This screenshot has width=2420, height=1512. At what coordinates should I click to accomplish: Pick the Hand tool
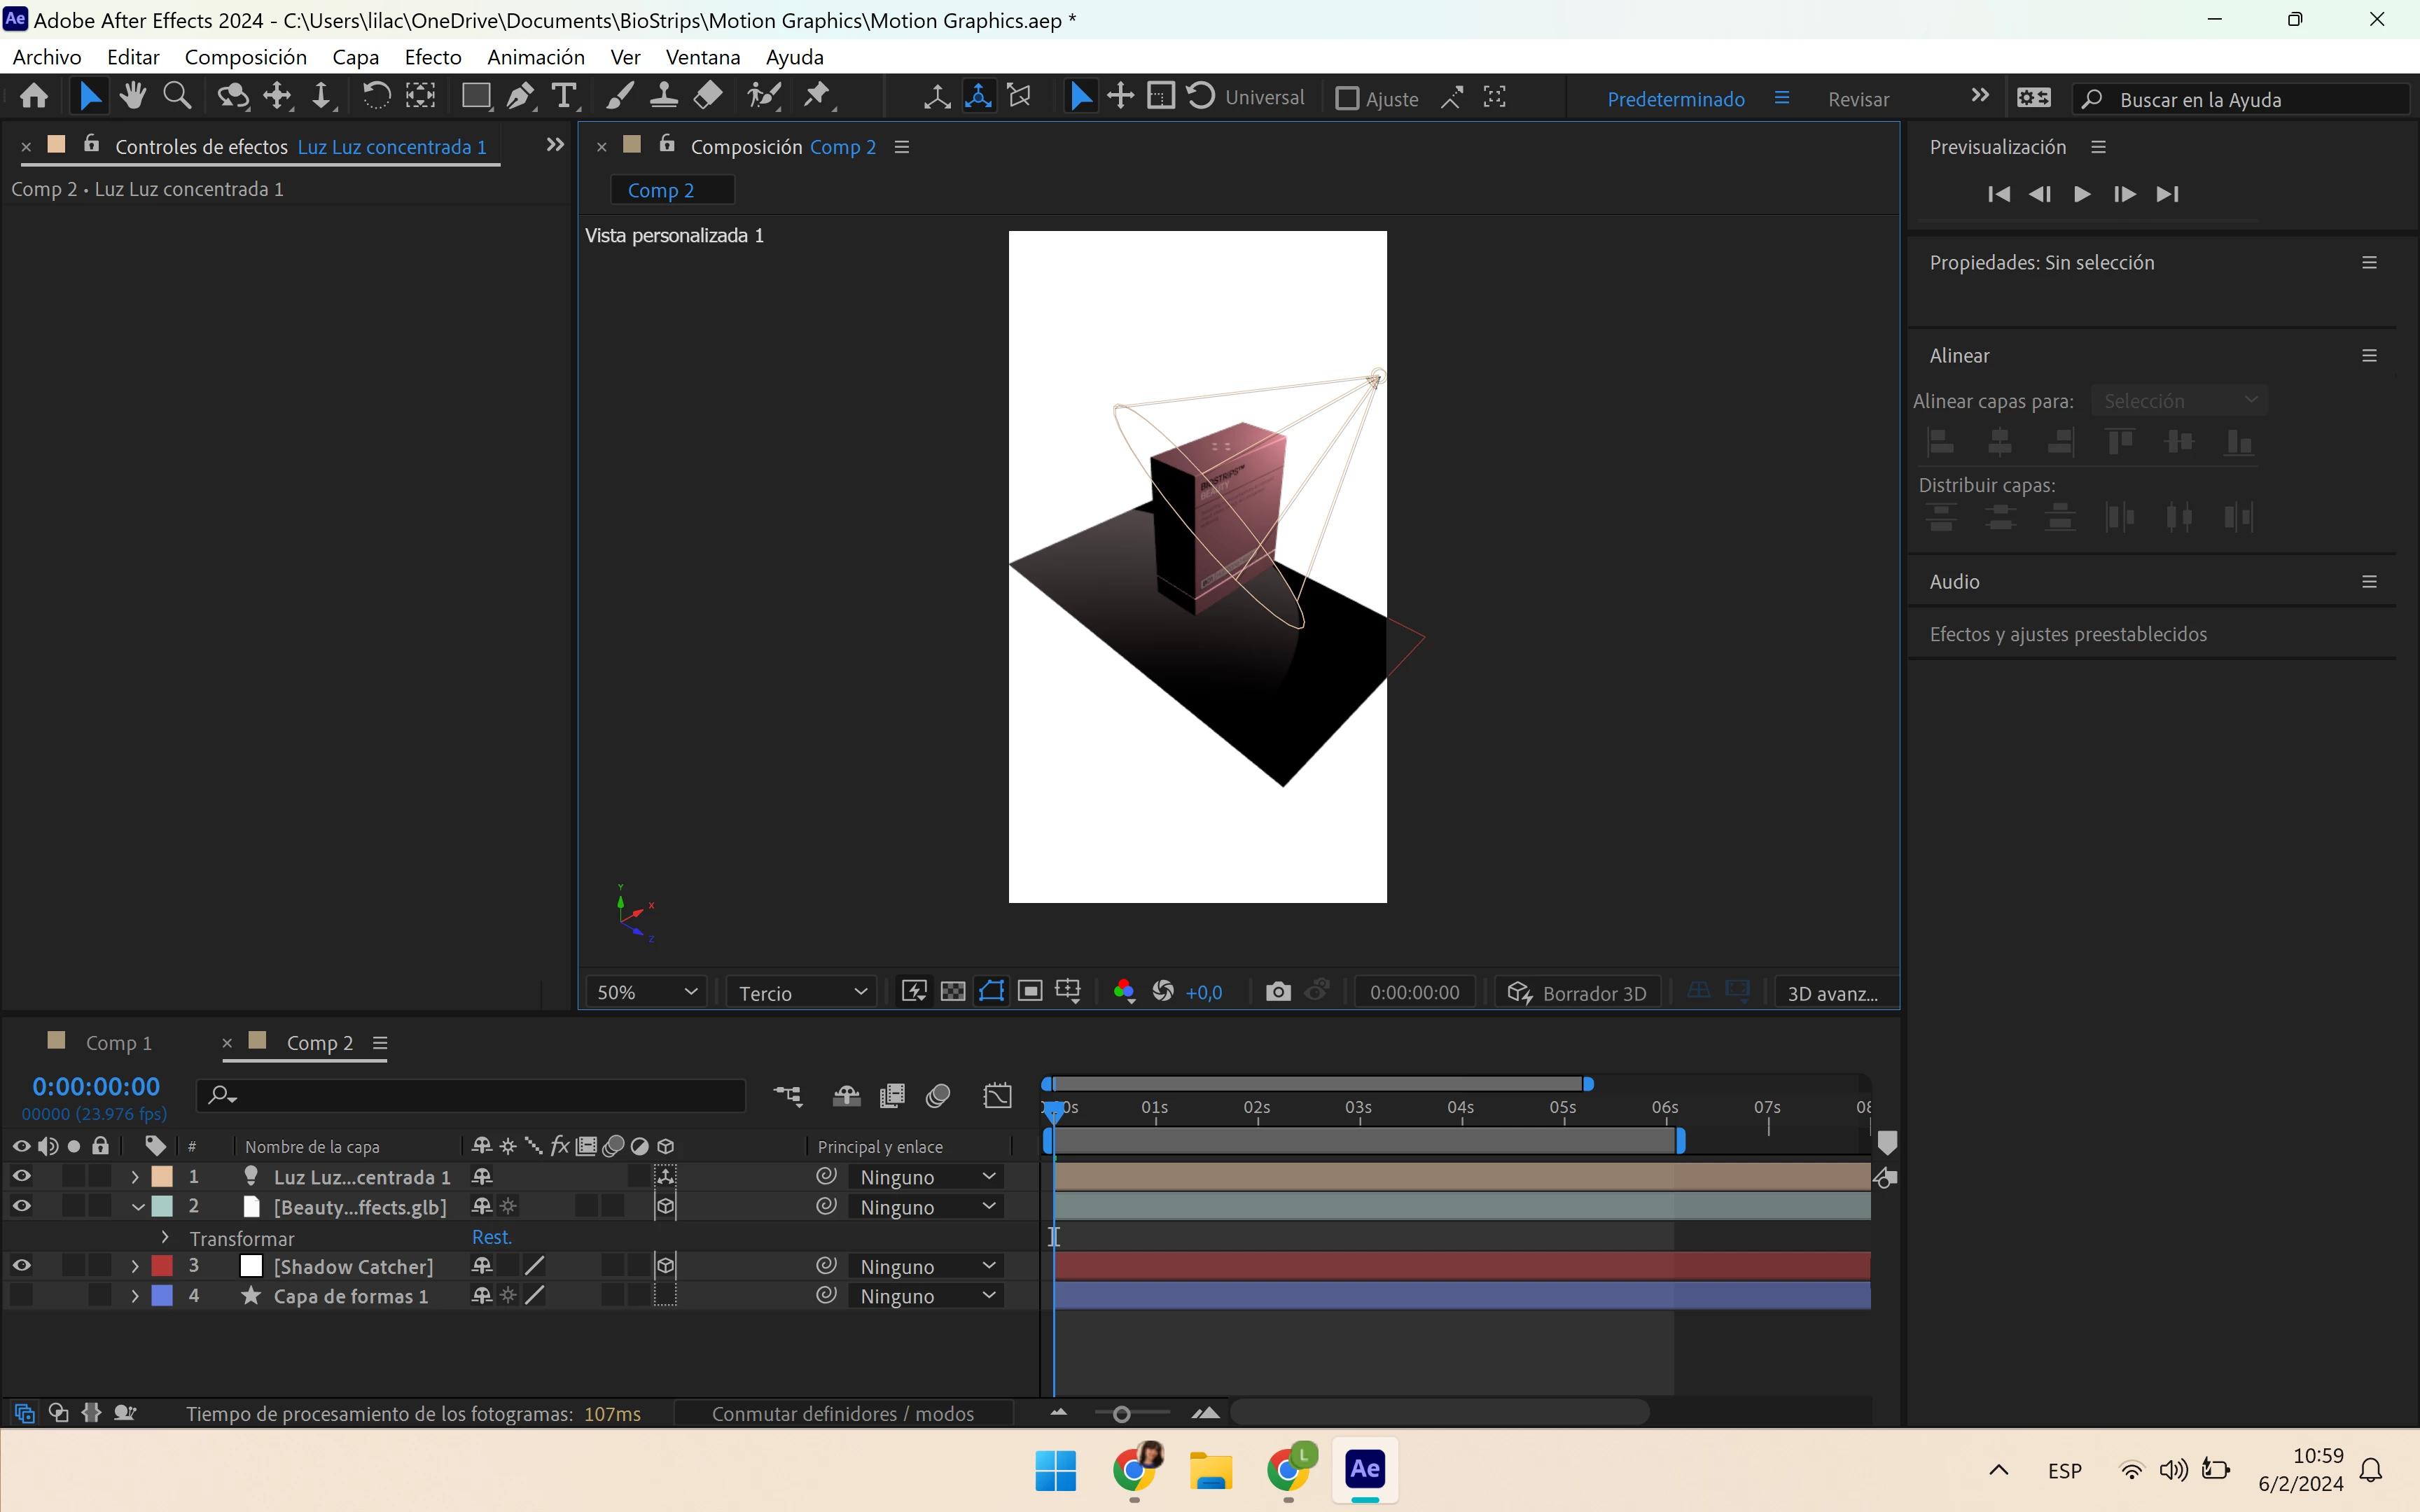point(132,97)
